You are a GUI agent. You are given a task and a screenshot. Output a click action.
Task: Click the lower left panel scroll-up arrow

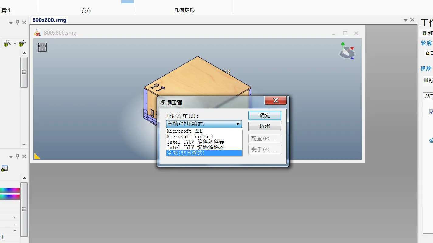24,178
